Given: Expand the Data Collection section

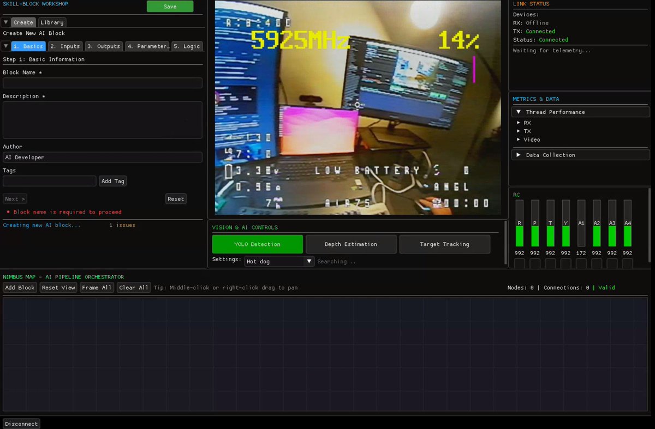Looking at the screenshot, I should pos(550,154).
